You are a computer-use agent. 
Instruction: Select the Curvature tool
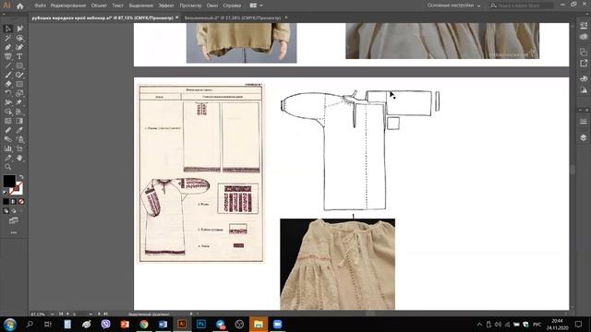tap(19, 47)
